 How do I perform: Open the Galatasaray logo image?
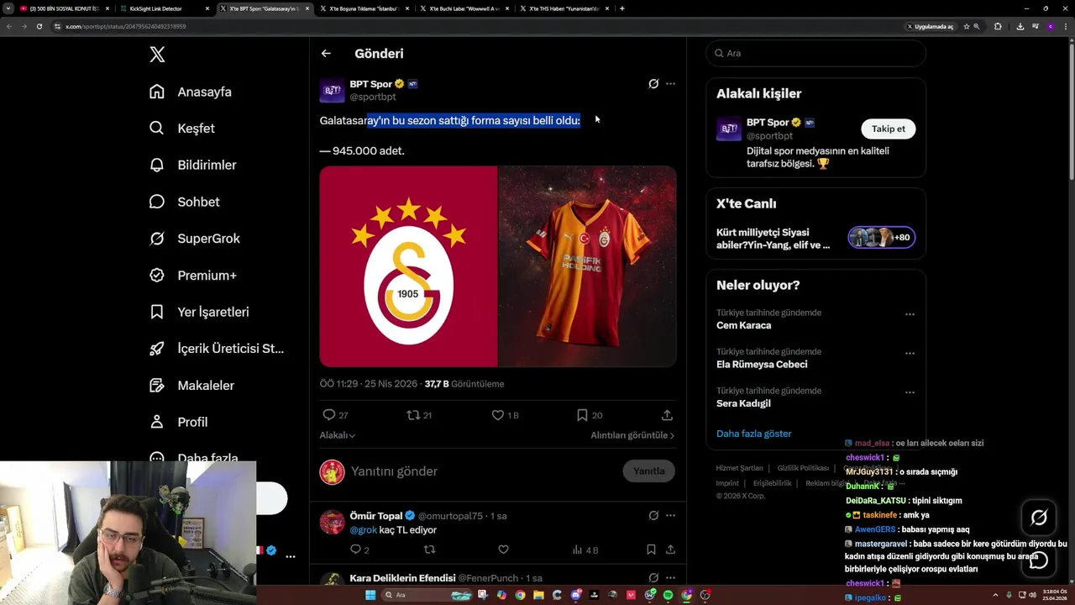pos(408,266)
